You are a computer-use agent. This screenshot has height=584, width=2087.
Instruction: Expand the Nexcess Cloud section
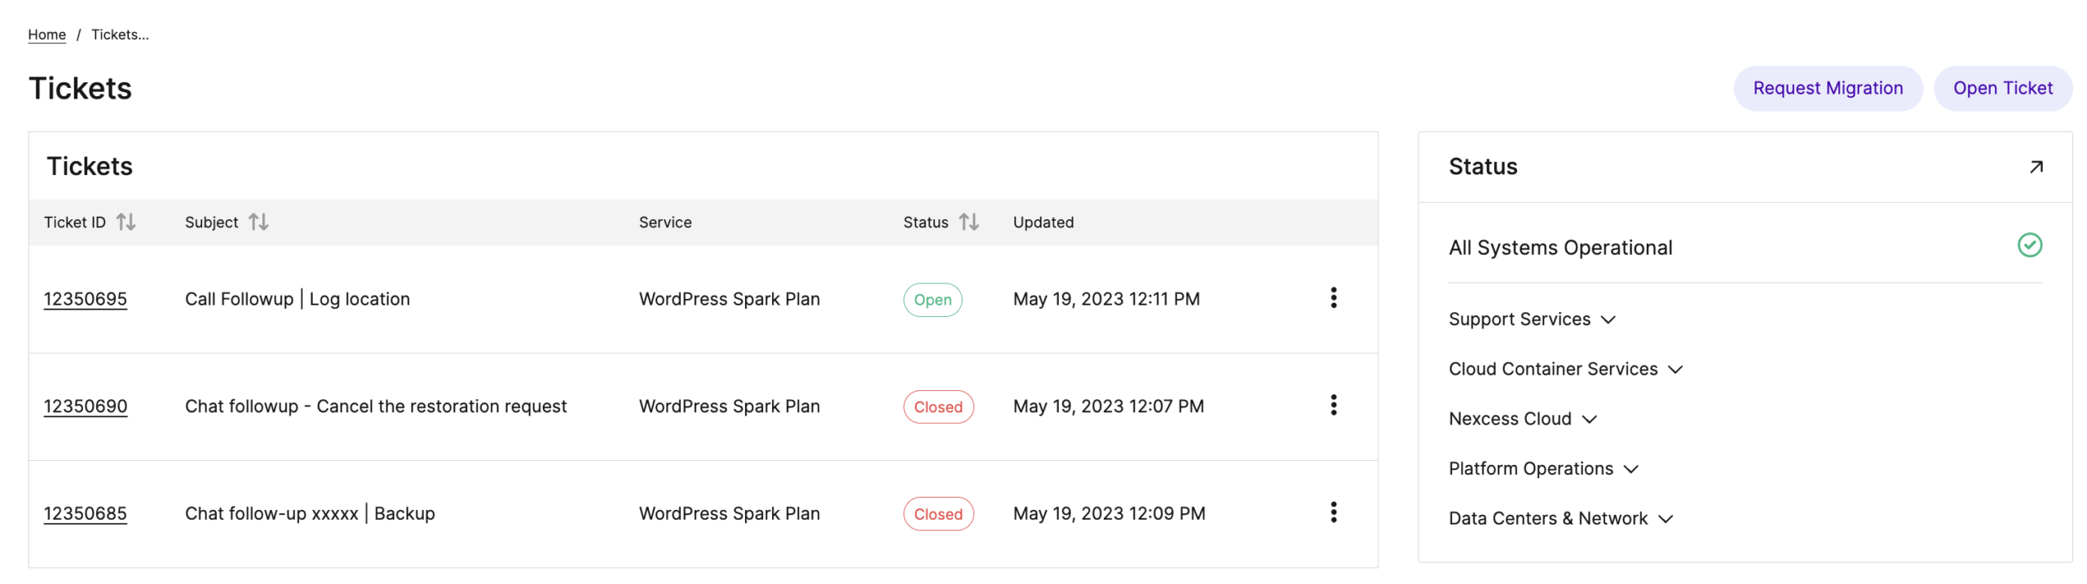(x=1590, y=419)
